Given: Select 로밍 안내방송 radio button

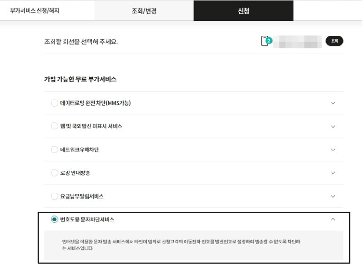Looking at the screenshot, I should tap(54, 173).
